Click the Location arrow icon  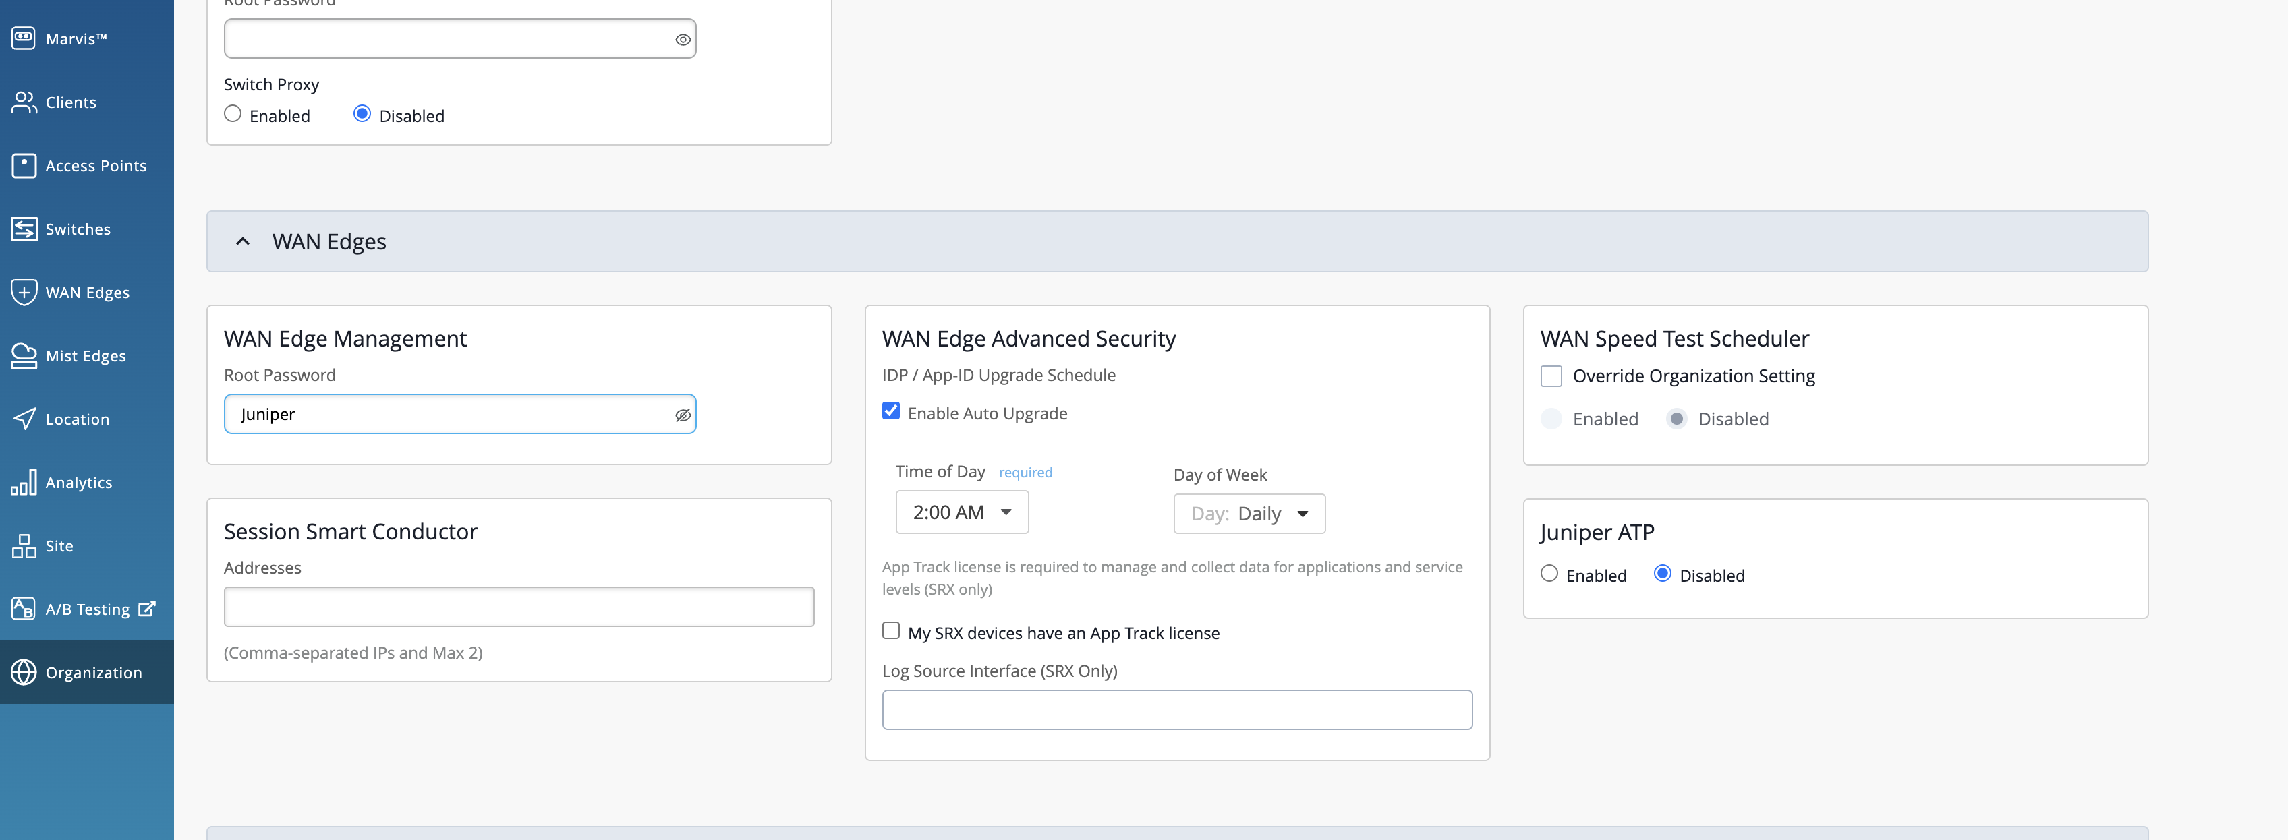[23, 419]
